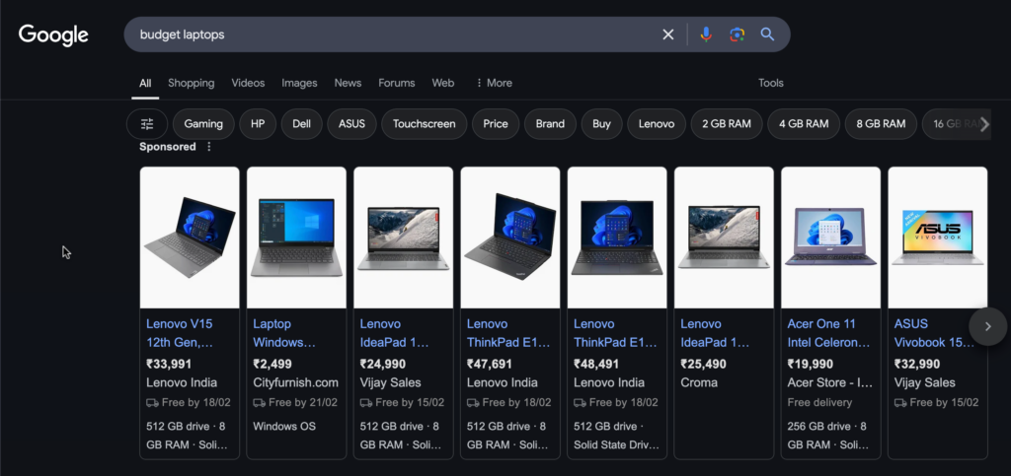Click inside the budget laptops search field

click(395, 34)
